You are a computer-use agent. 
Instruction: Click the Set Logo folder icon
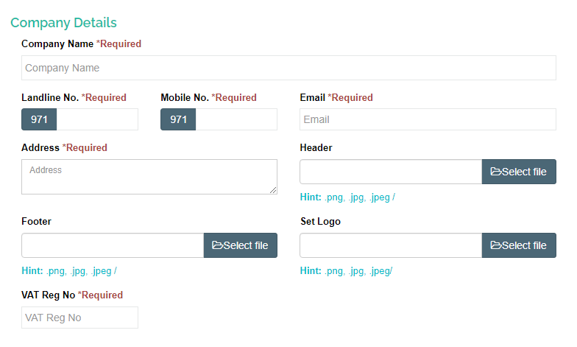(496, 245)
